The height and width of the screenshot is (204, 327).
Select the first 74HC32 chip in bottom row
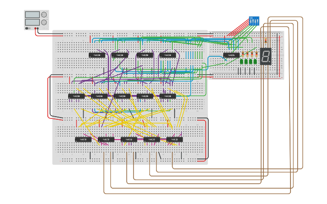coord(83,140)
